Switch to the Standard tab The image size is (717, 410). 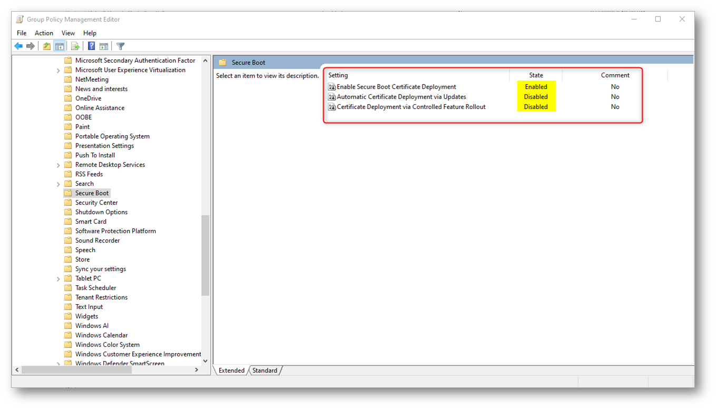[x=264, y=371]
